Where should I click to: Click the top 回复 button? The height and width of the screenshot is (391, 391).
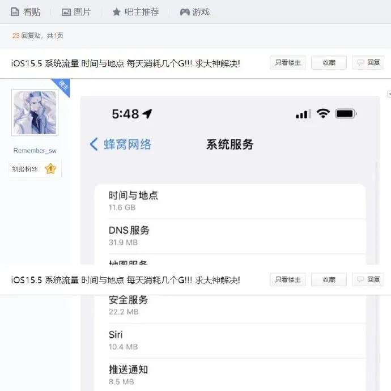point(368,62)
